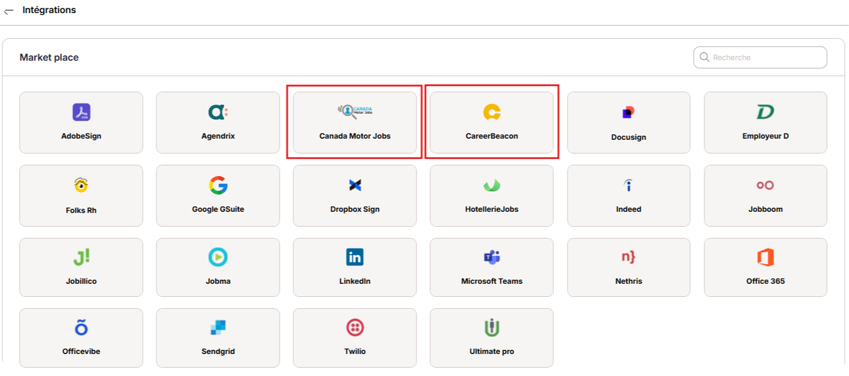
Task: Click the magnifier icon in Recherche box
Action: 704,58
